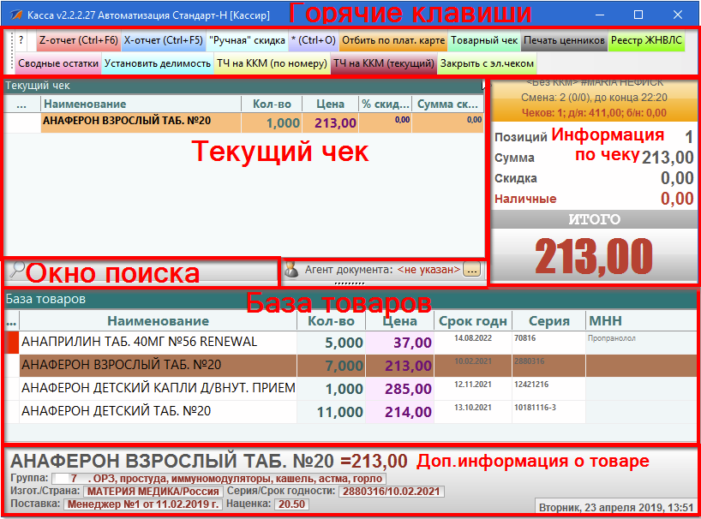
Task: Open Сводные остатки summary
Action: (58, 63)
